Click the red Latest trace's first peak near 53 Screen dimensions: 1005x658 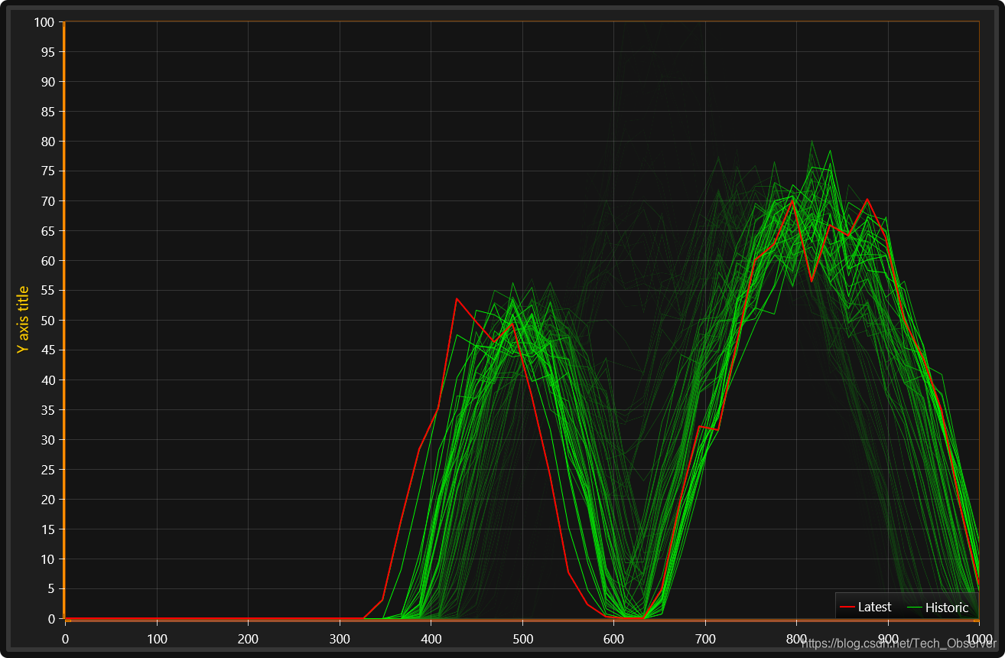click(457, 298)
